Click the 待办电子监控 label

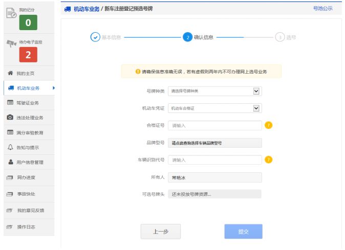point(31,42)
